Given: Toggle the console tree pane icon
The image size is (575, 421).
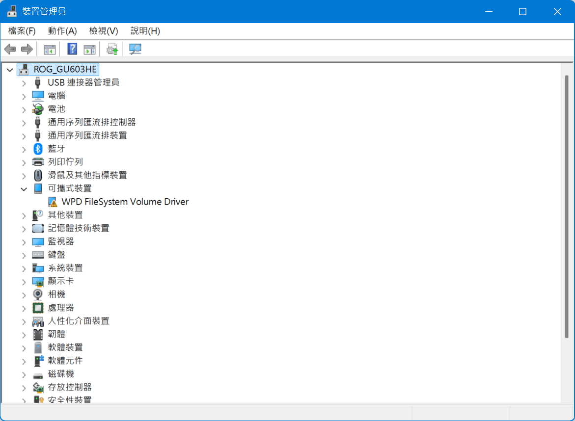Looking at the screenshot, I should click(x=49, y=49).
